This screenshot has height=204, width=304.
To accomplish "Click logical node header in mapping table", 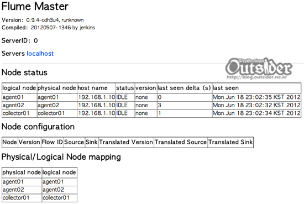I will tap(59, 172).
